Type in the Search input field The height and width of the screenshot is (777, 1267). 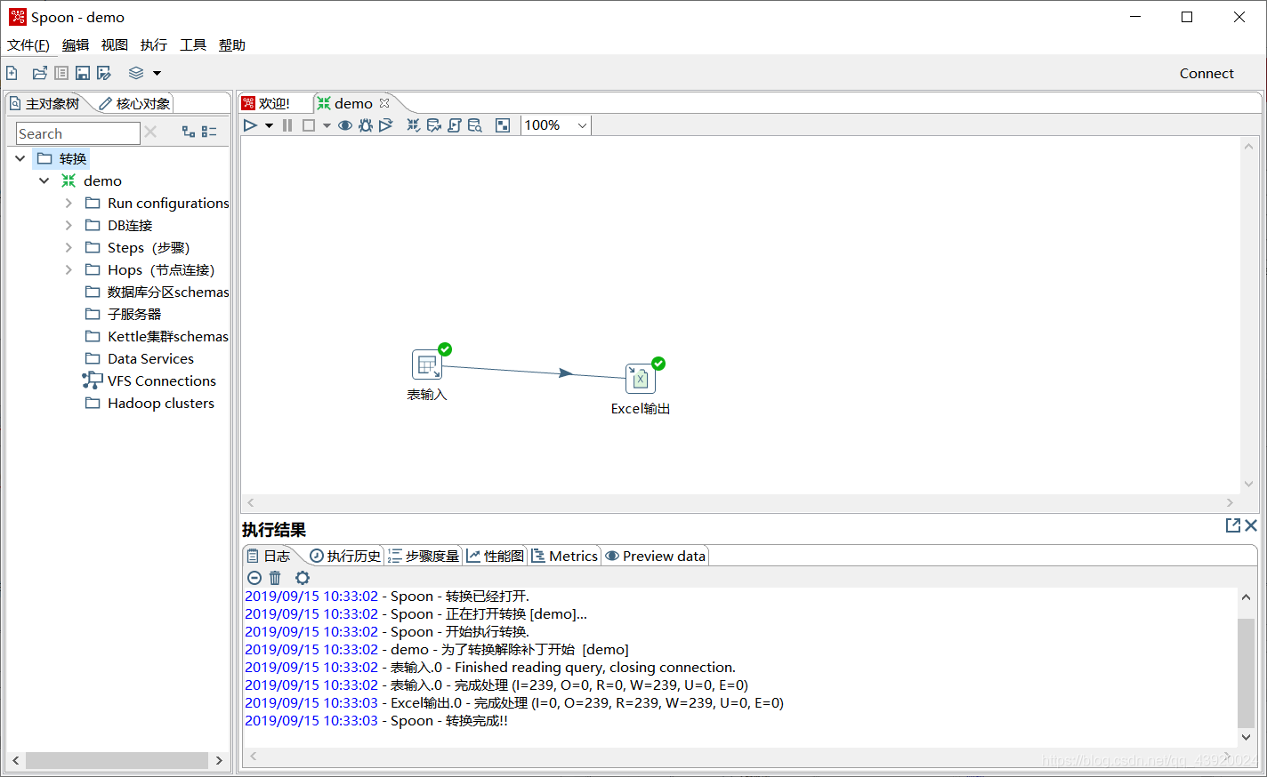pyautogui.click(x=78, y=133)
